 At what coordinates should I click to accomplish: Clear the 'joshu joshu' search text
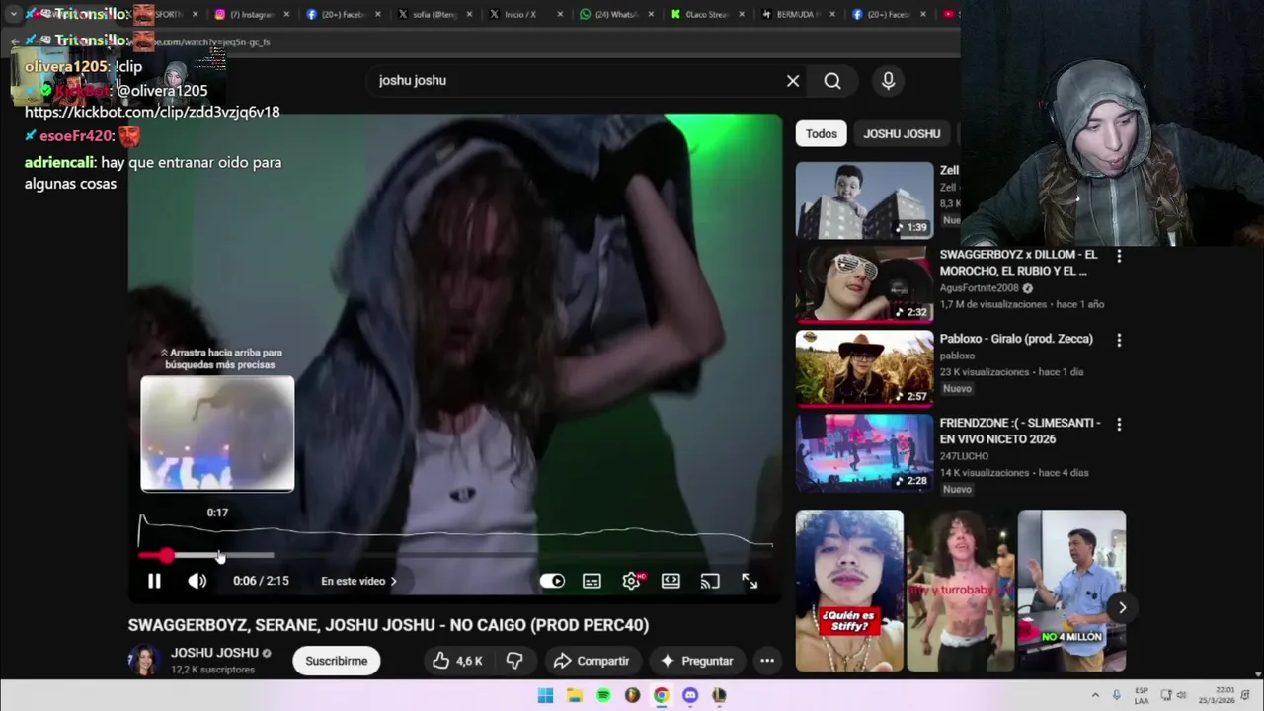[793, 81]
